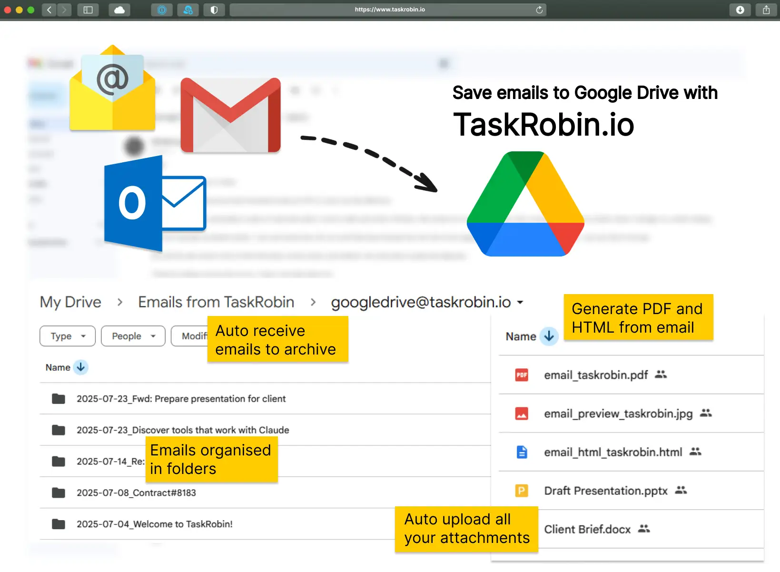Click the blue extension icon beside 1Password
This screenshot has width=780, height=572.
(188, 10)
